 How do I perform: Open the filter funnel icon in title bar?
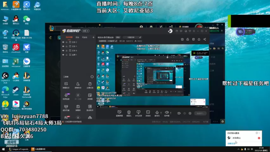(x=190, y=31)
